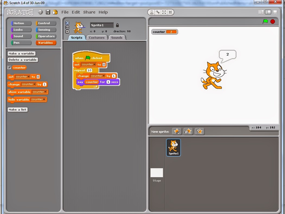Screen dimensions: 285x214
Task: Switch to the Sounds tab
Action: [117, 38]
